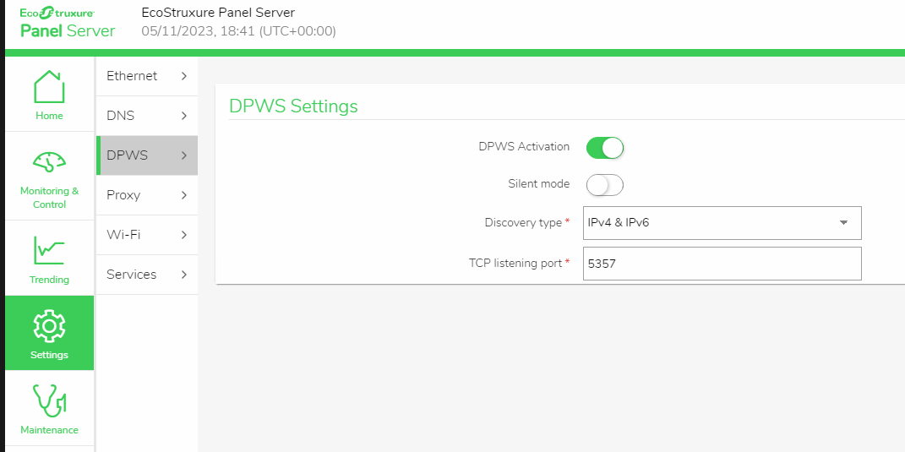Image resolution: width=905 pixels, height=452 pixels.
Task: Disable the DPWS Activation switch
Action: pos(605,147)
